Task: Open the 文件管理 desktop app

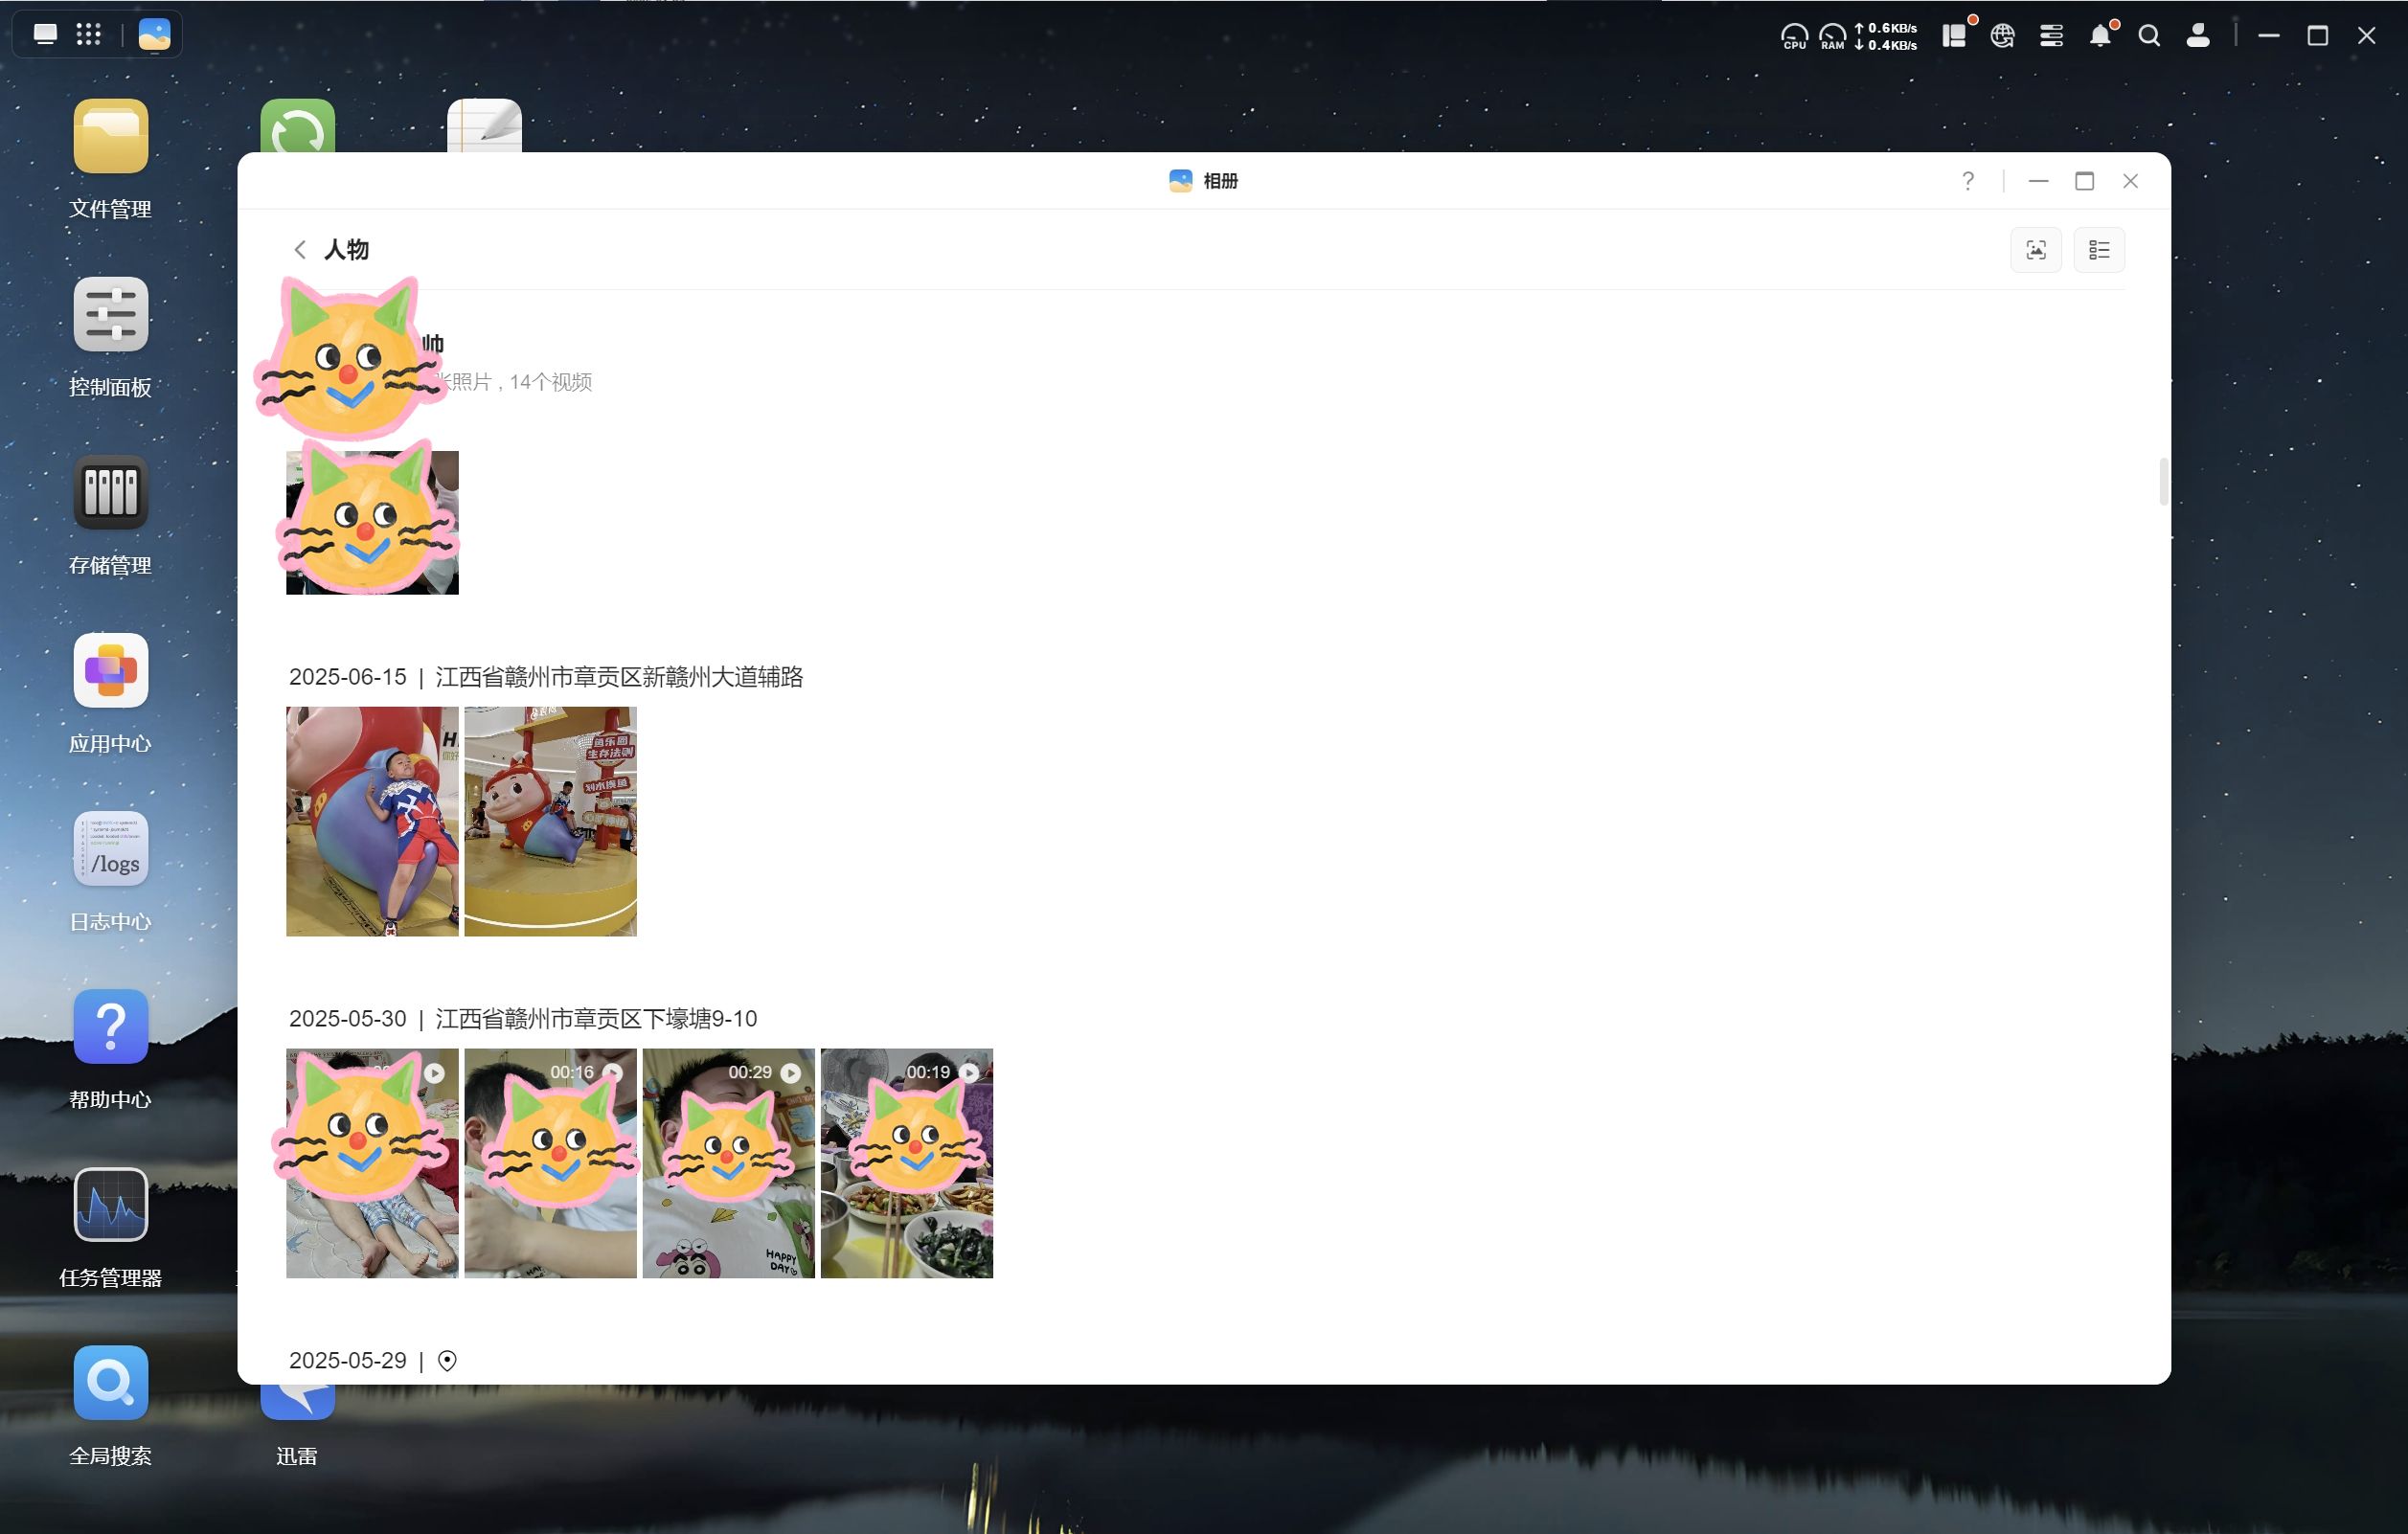Action: [x=111, y=137]
